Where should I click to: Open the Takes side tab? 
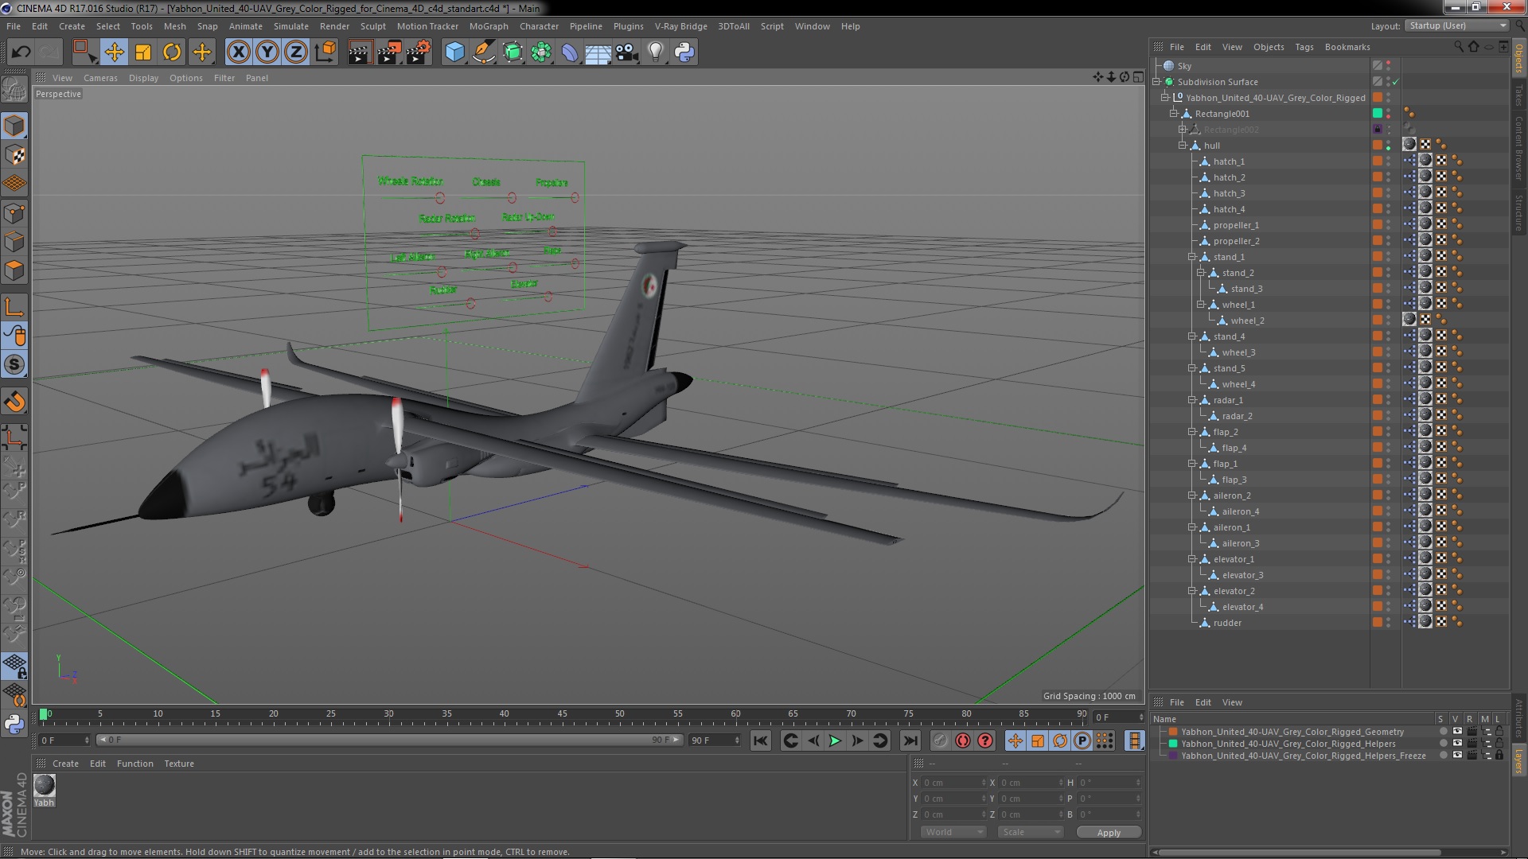[x=1518, y=95]
